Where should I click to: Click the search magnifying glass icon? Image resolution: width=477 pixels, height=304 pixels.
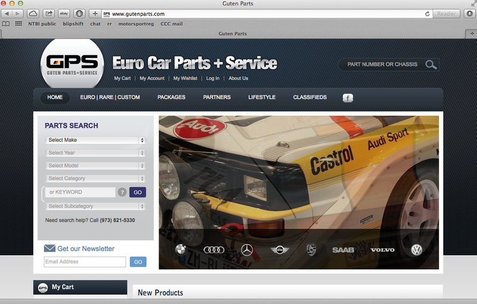tap(430, 64)
